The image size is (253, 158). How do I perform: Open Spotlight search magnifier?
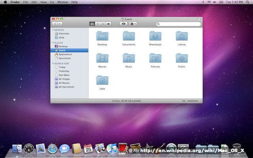247,2
